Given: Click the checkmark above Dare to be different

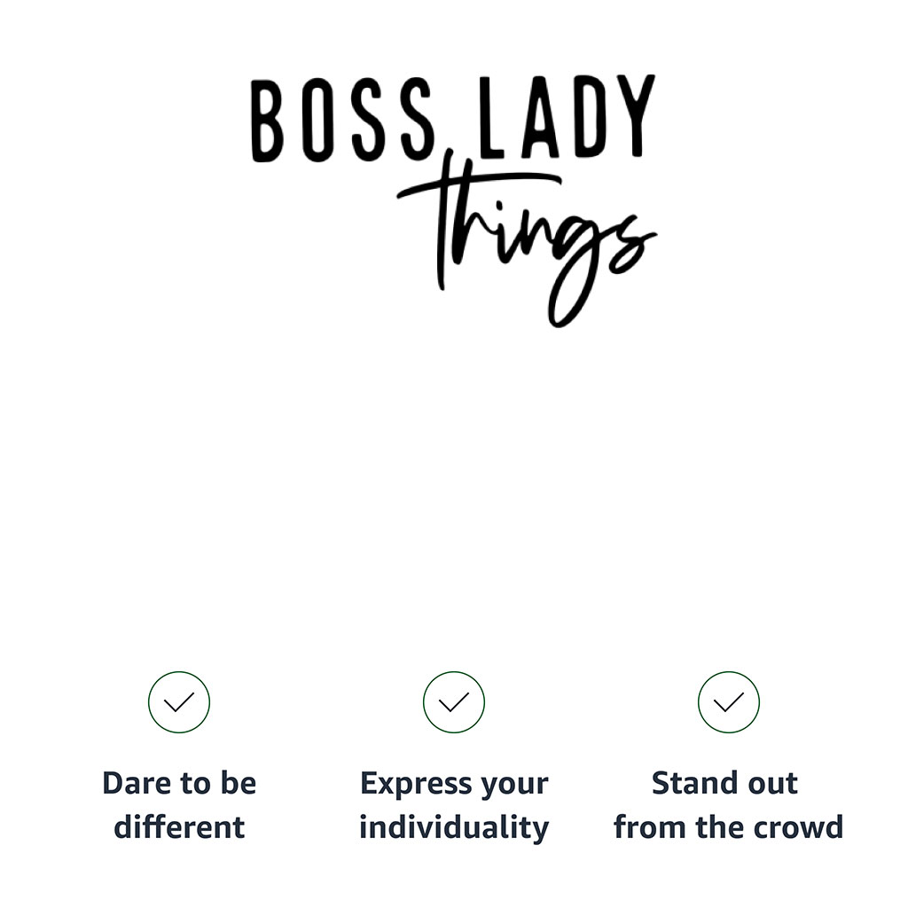Looking at the screenshot, I should [179, 702].
